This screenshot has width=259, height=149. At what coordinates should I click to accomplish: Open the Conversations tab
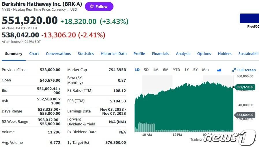[58, 54]
